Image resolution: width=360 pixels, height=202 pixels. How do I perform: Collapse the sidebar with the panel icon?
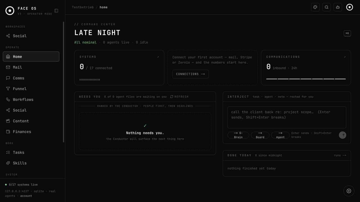56,11
